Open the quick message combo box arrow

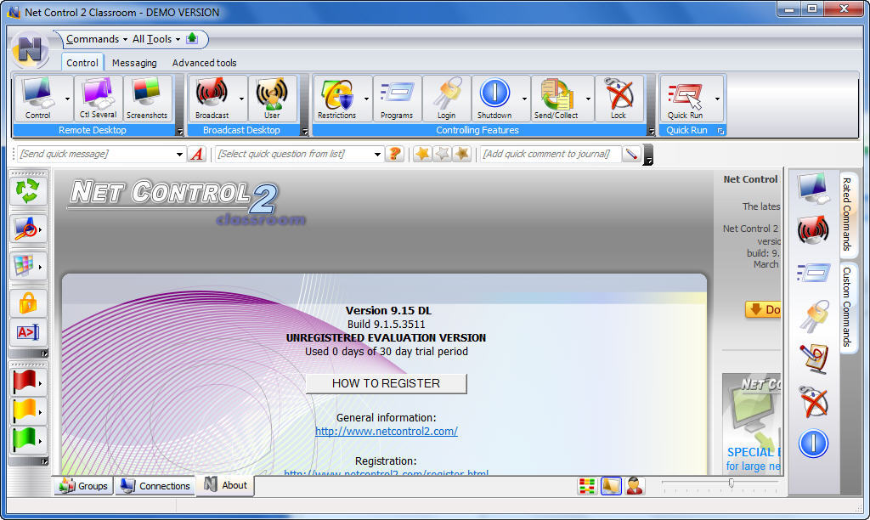pyautogui.click(x=179, y=155)
